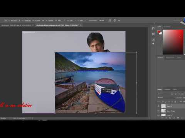Toggle warp mode icon in options bar
This screenshot has width=185, height=138.
pos(110,20)
